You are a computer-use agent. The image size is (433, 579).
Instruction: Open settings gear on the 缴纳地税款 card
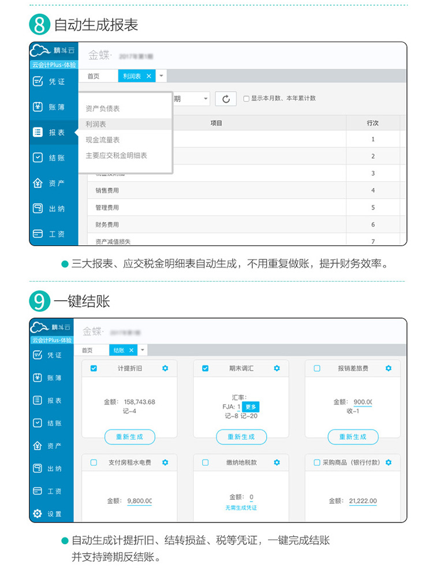[277, 462]
